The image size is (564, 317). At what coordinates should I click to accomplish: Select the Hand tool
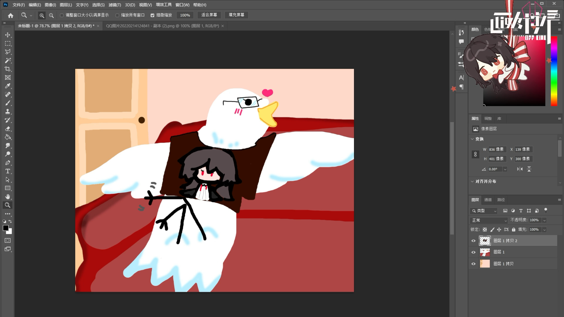click(x=8, y=197)
